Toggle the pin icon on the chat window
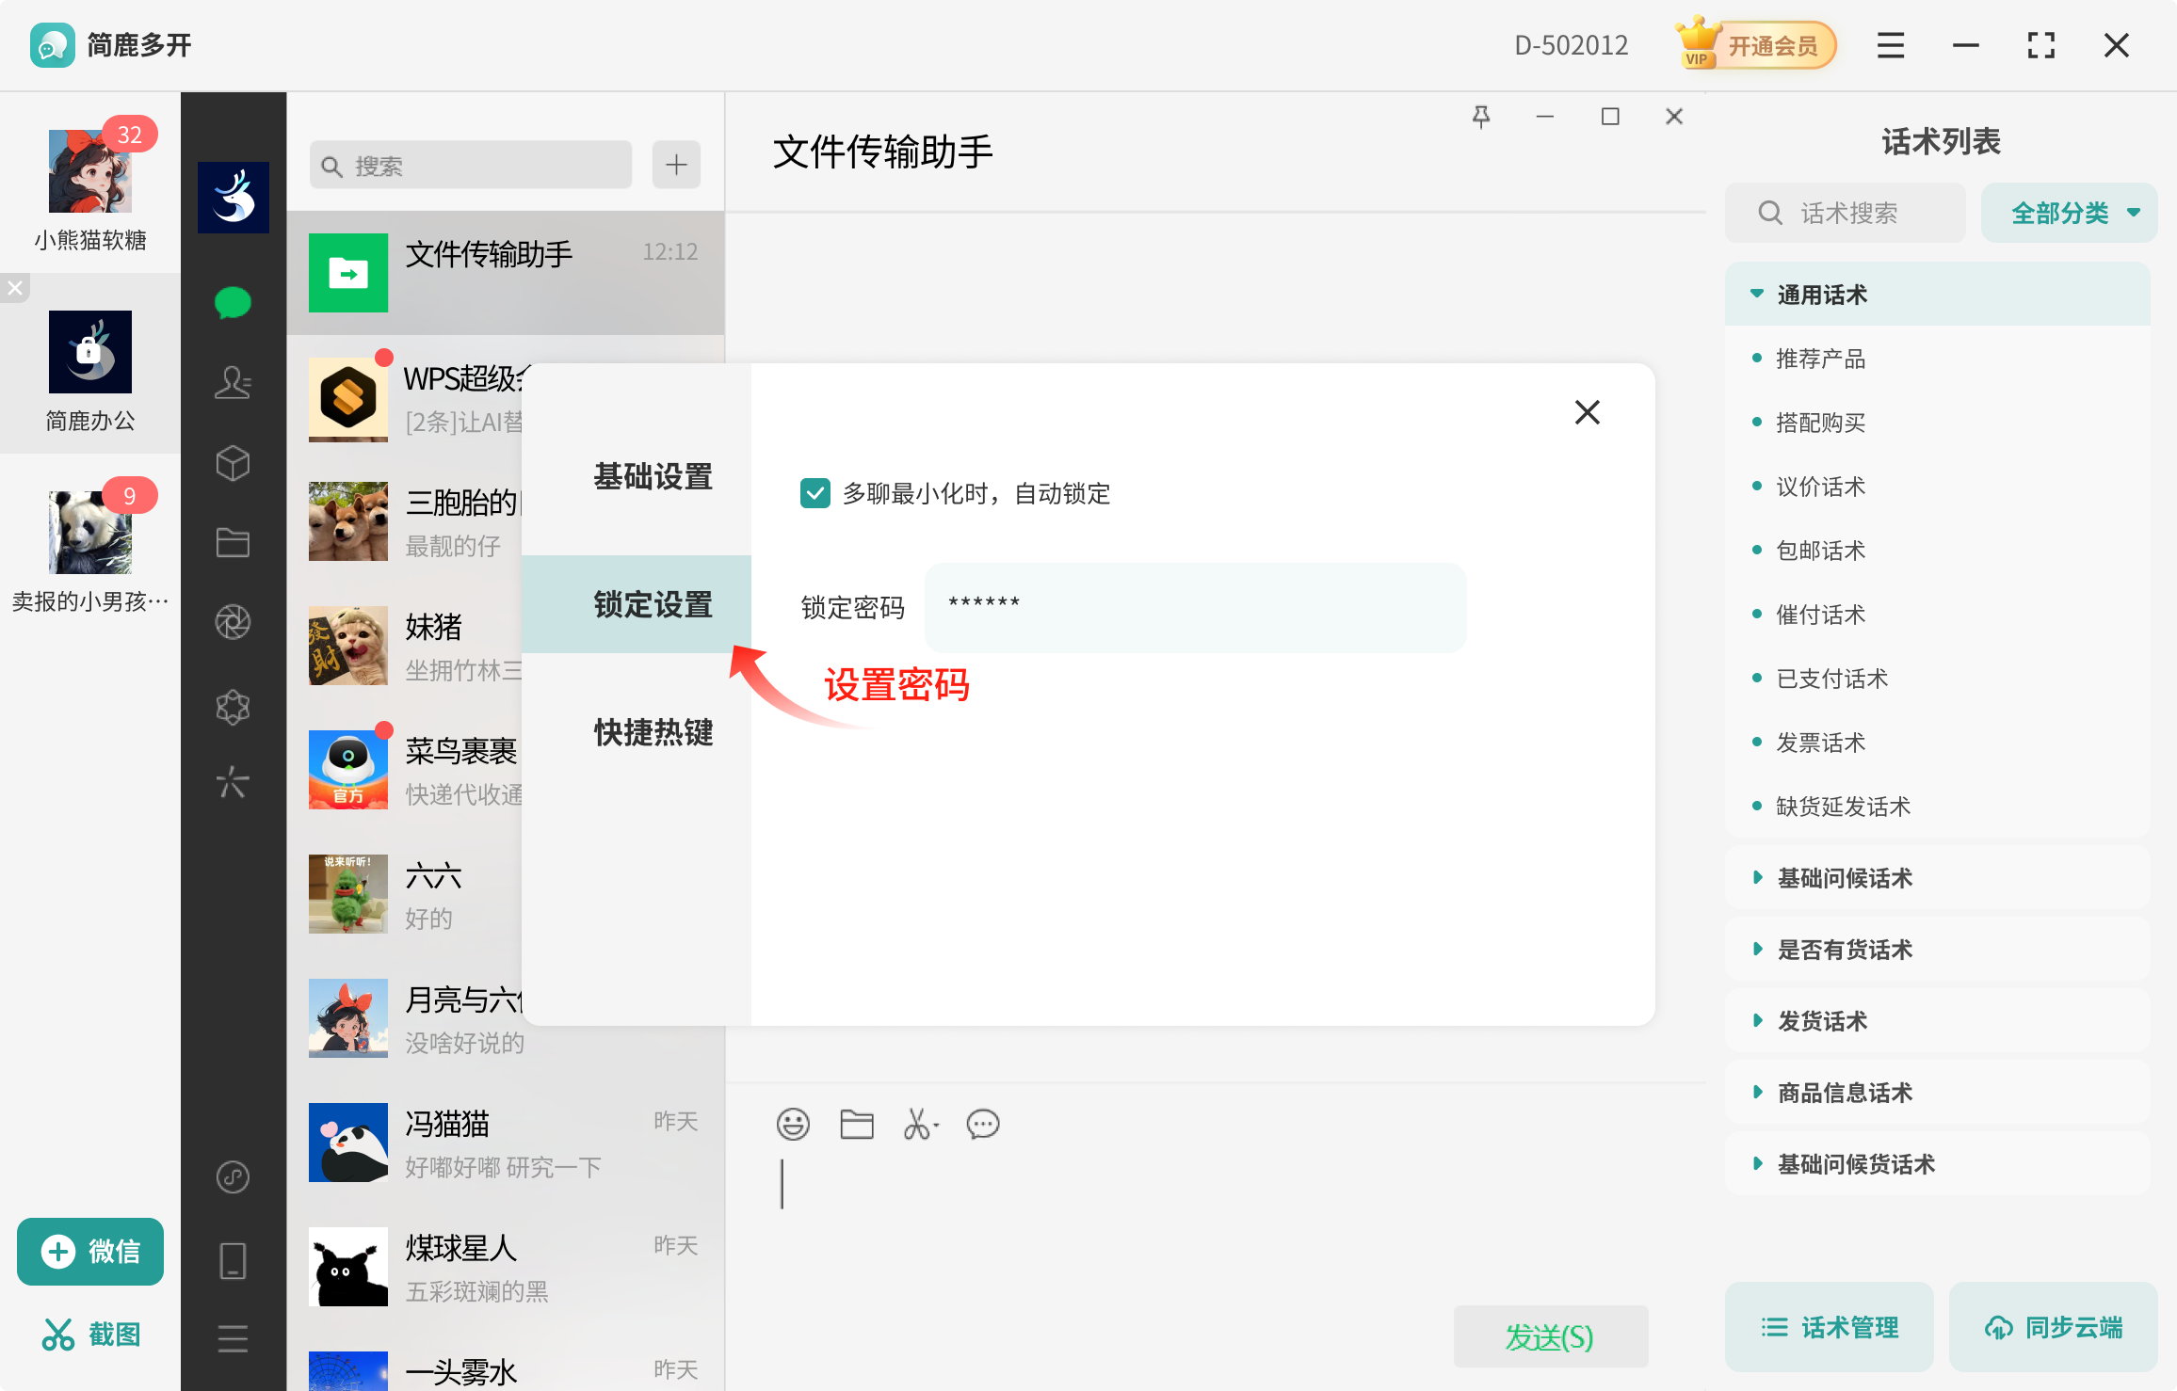This screenshot has height=1391, width=2177. 1482,116
